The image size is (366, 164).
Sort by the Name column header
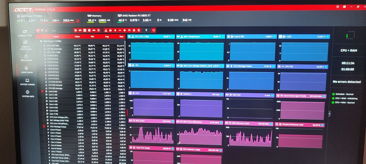click(56, 36)
